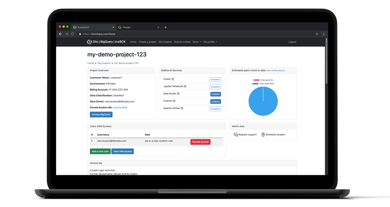Switch to the Google browser tab

click(x=138, y=27)
